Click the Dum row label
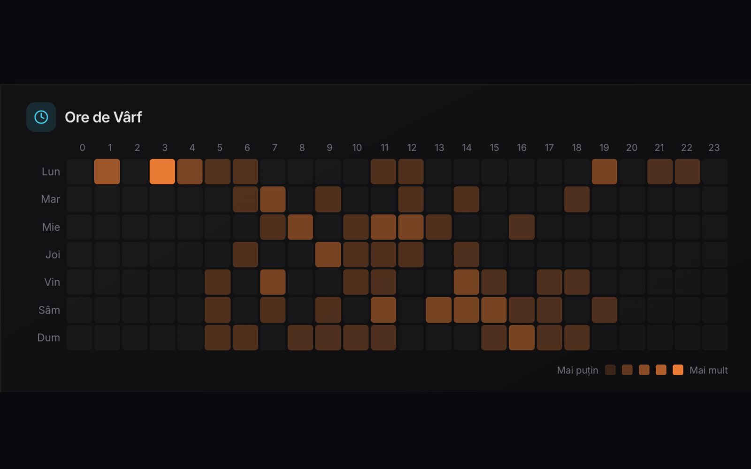Image resolution: width=751 pixels, height=469 pixels. click(49, 338)
